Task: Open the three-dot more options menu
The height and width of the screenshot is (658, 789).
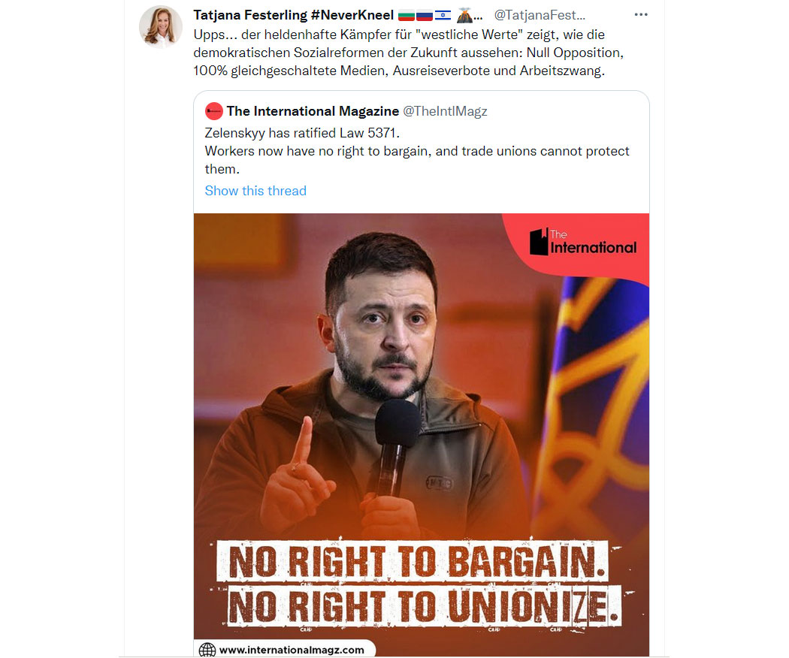Action: tap(640, 14)
